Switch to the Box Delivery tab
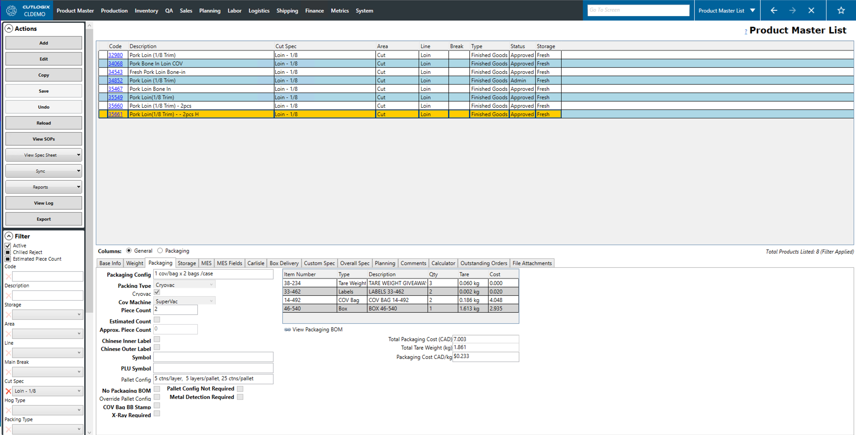Image resolution: width=856 pixels, height=435 pixels. coord(284,263)
